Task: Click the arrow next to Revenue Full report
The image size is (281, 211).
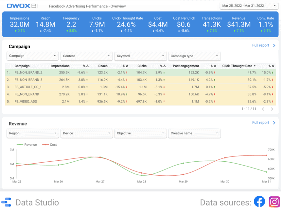Action: pos(274,123)
